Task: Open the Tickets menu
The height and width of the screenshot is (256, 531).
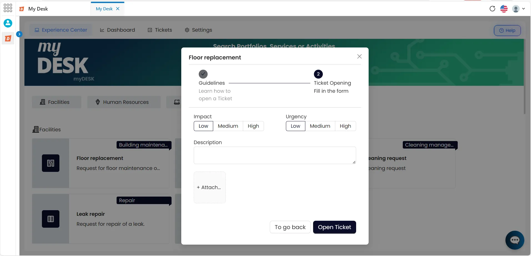Action: click(160, 30)
